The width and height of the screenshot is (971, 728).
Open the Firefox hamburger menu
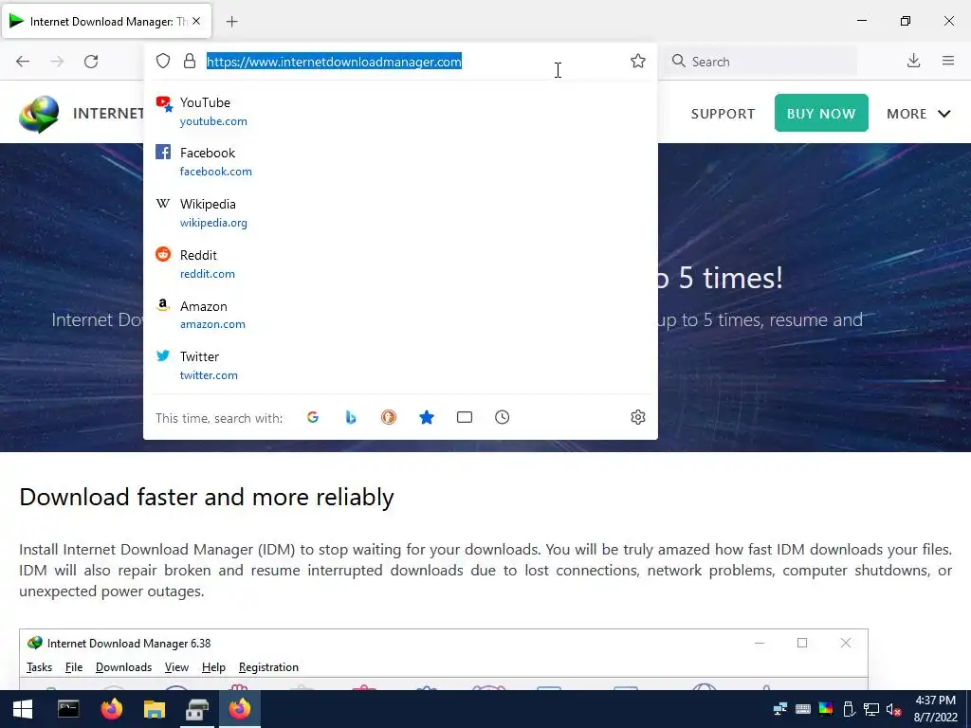[x=948, y=61]
